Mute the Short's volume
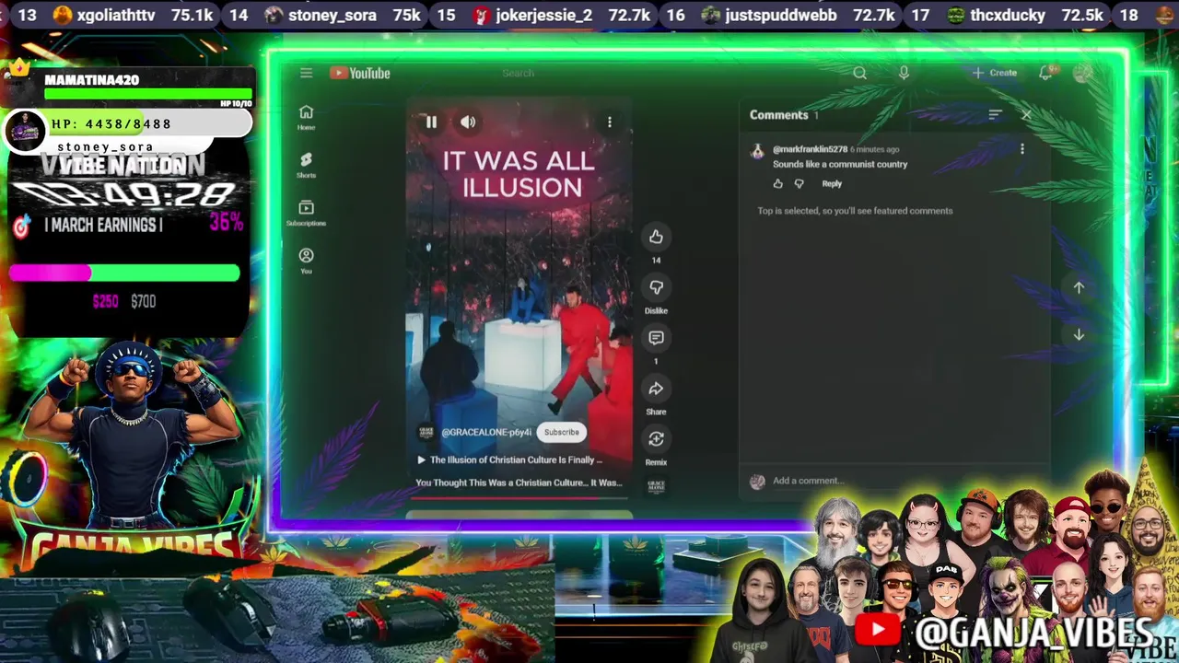Screen dimensions: 1179x663 [x=468, y=122]
